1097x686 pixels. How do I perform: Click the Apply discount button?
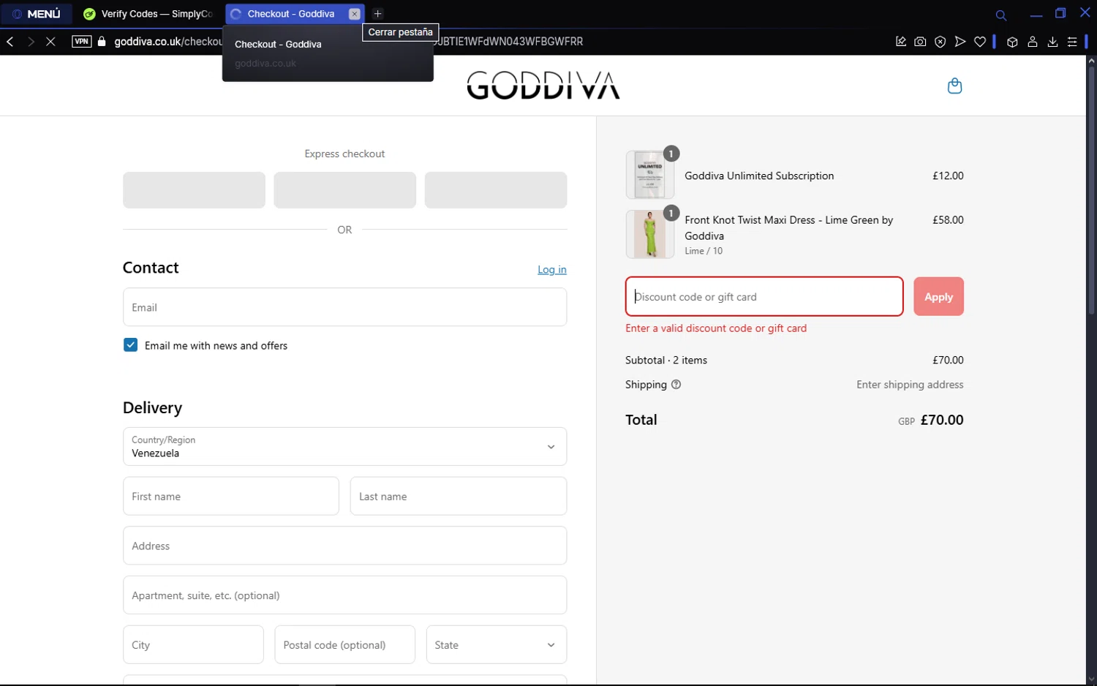[938, 296]
